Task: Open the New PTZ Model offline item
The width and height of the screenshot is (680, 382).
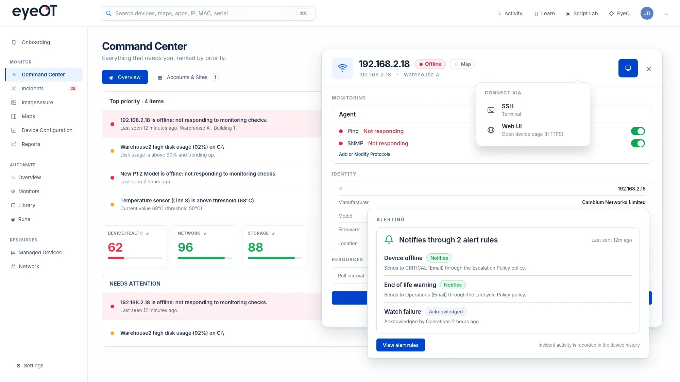Action: pyautogui.click(x=212, y=178)
